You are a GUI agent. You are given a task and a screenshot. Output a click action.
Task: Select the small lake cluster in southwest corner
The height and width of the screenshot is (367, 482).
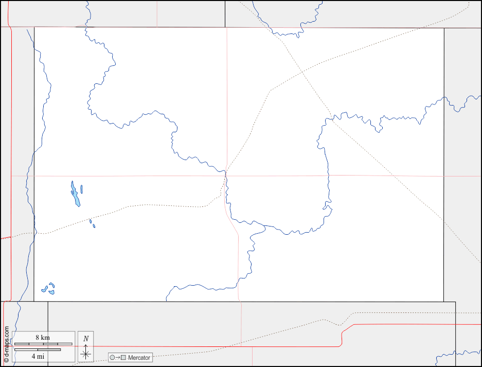[49, 289]
